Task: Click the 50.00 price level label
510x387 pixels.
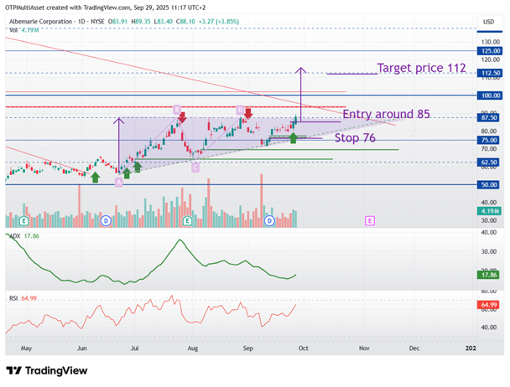Action: click(x=488, y=184)
